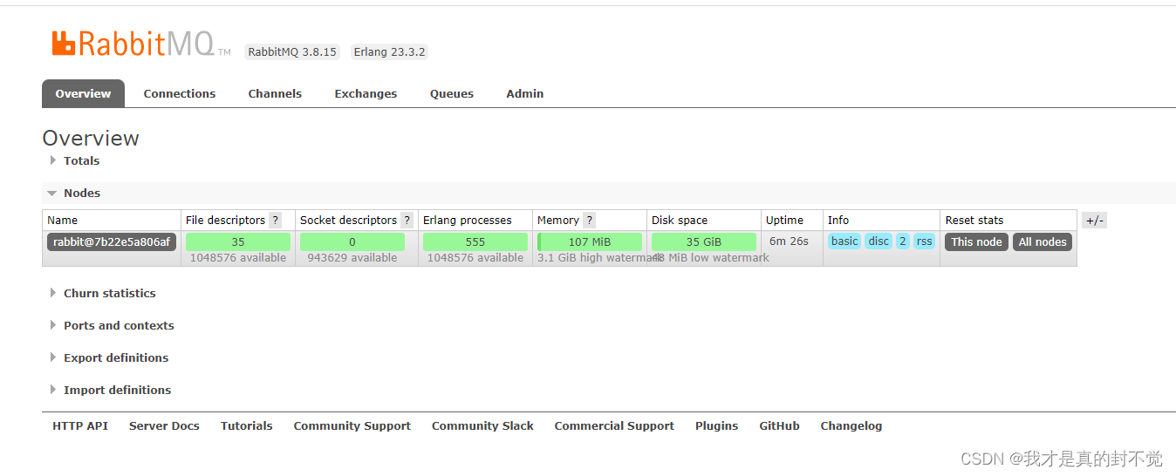Click the Memory usage bar 107 MiB
The height and width of the screenshot is (476, 1176).
click(590, 241)
